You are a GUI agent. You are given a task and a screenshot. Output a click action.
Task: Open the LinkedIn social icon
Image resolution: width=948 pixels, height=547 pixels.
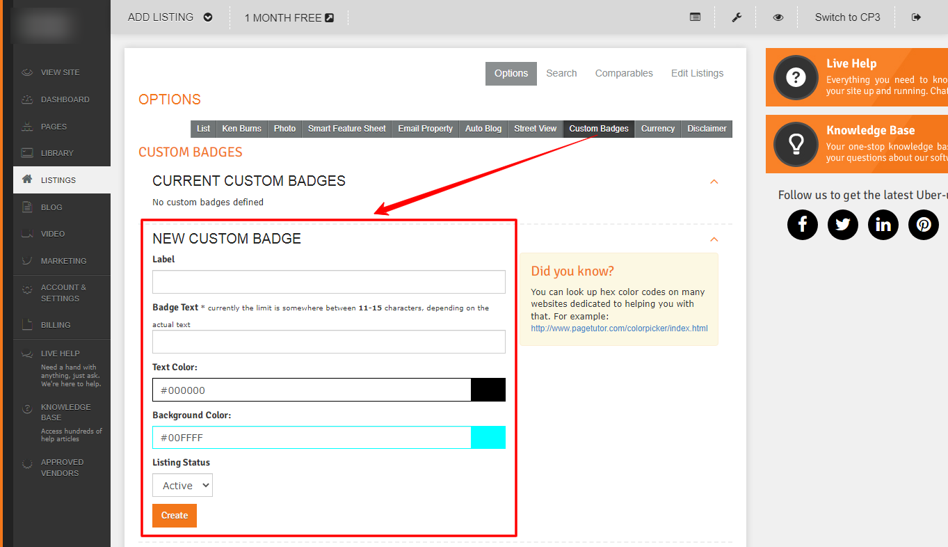tap(883, 225)
